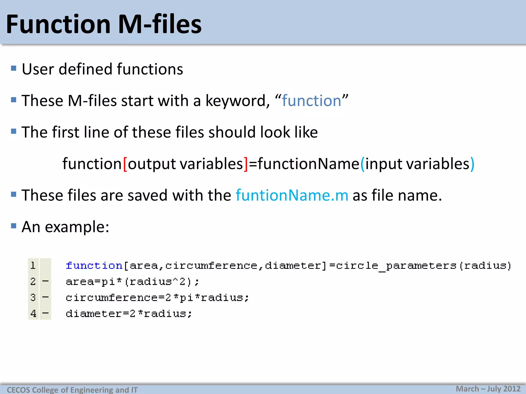This screenshot has width=526, height=394.
Task: Click the code line 'diameter=2*radius;'
Action: pyautogui.click(x=129, y=314)
